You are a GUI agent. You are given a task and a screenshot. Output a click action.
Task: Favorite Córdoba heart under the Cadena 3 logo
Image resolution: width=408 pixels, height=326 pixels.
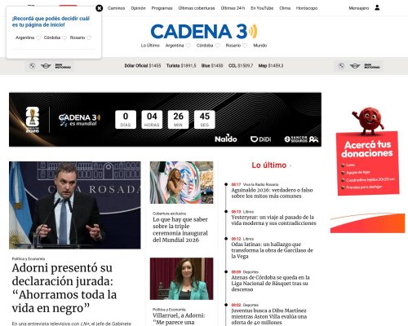tap(217, 46)
